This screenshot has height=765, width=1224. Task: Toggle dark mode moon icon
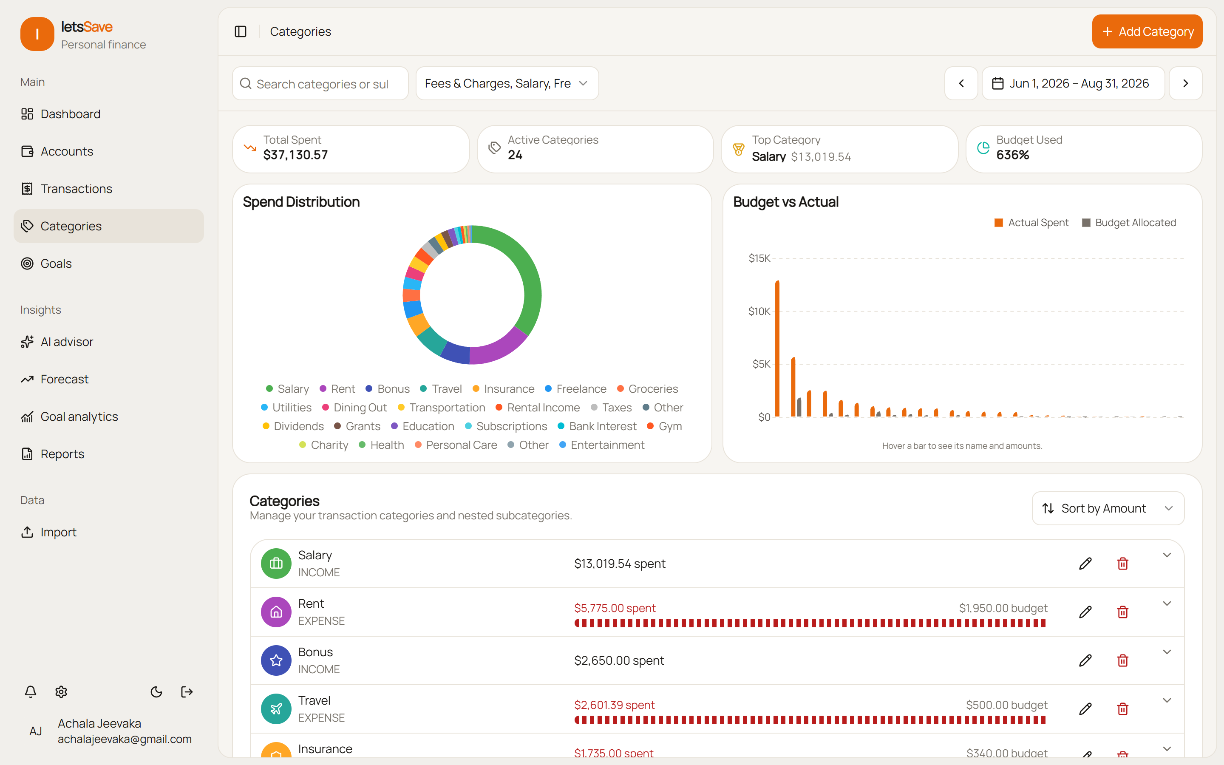[156, 691]
